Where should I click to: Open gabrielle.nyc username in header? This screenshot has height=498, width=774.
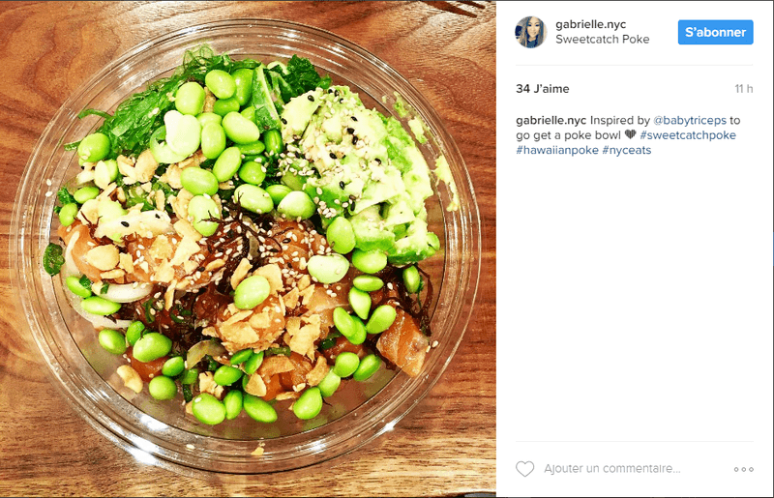point(590,24)
